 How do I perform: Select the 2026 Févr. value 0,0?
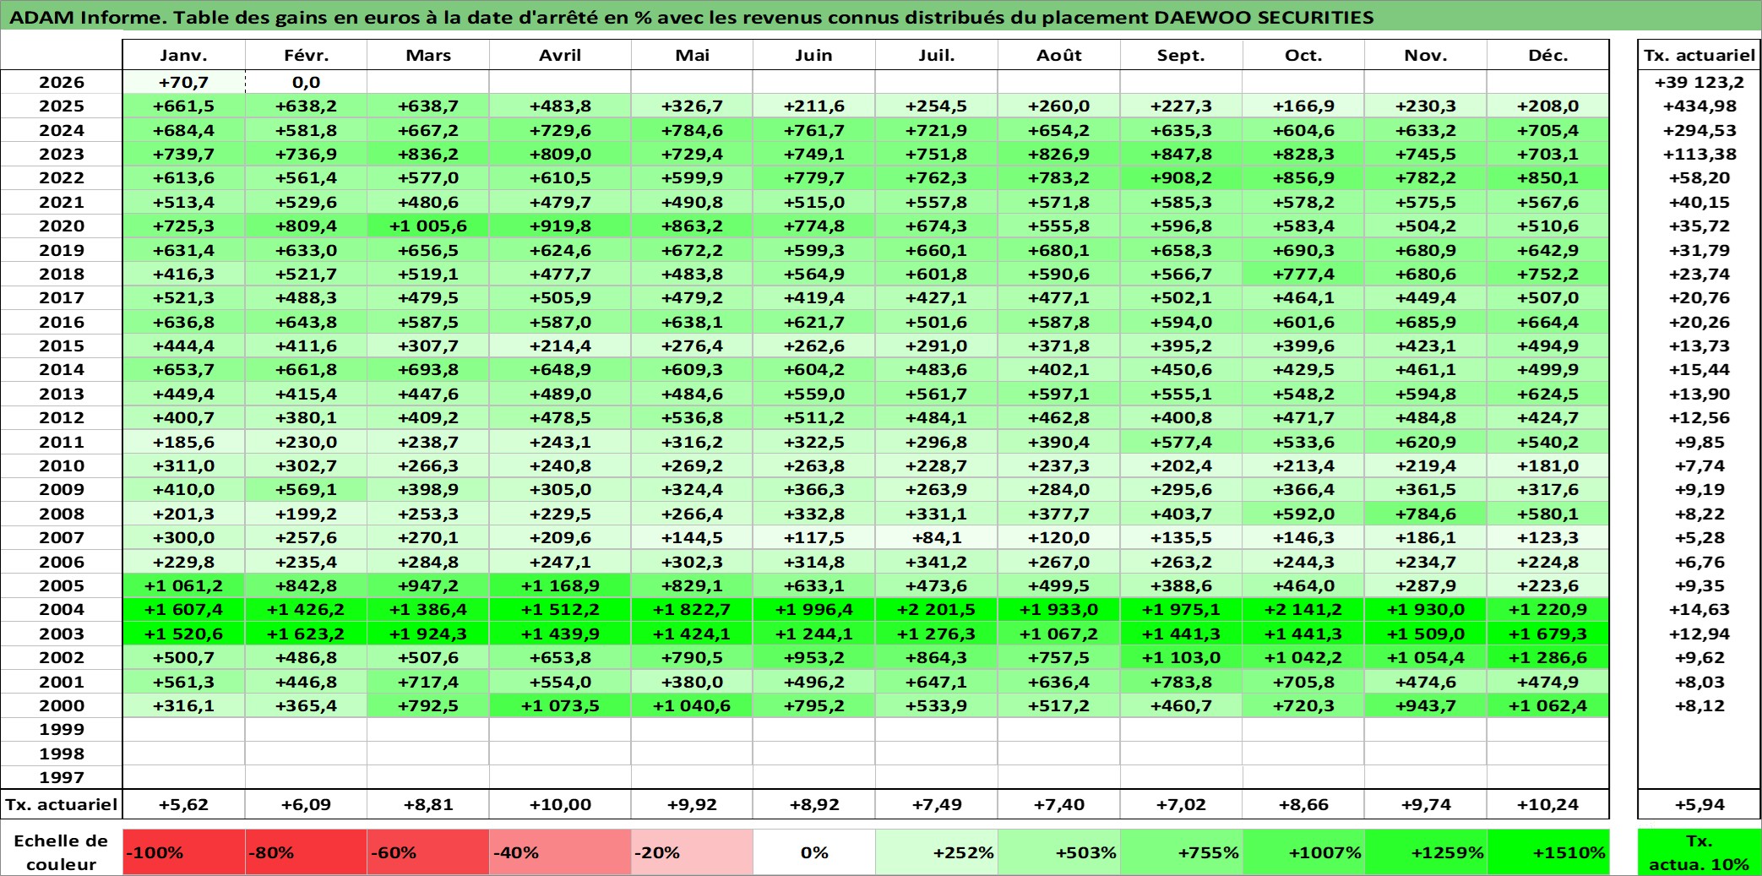point(306,82)
